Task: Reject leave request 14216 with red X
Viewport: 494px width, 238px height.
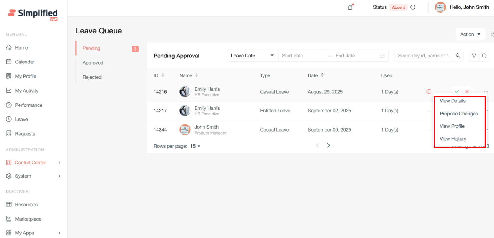Action: (467, 91)
